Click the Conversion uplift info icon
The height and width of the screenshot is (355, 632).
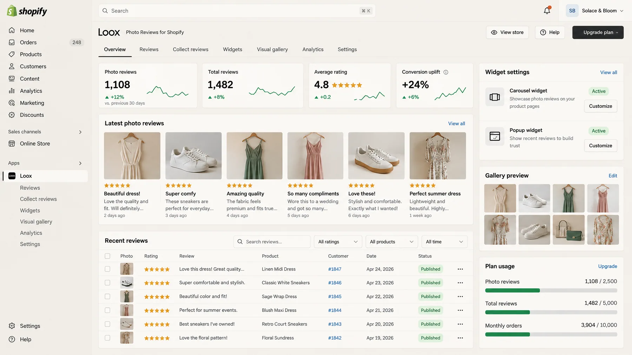click(x=446, y=72)
